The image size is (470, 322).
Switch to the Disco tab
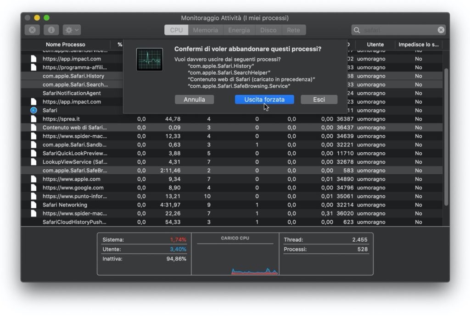268,30
